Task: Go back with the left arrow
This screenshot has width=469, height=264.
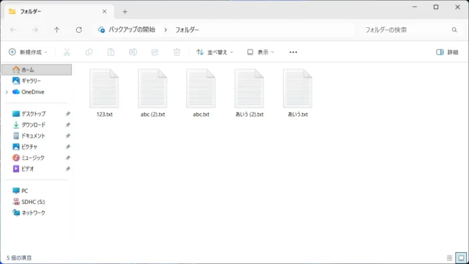Action: click(x=13, y=29)
